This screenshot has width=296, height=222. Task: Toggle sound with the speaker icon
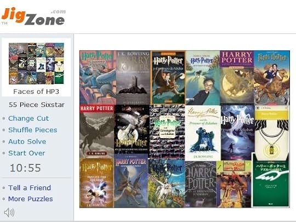[9, 213]
